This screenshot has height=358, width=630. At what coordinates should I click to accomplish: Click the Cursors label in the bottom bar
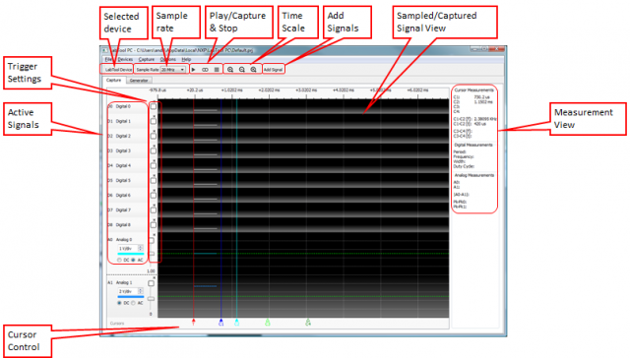117,323
